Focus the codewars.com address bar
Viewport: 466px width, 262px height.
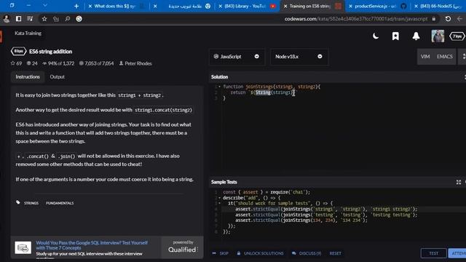pyautogui.click(x=356, y=19)
